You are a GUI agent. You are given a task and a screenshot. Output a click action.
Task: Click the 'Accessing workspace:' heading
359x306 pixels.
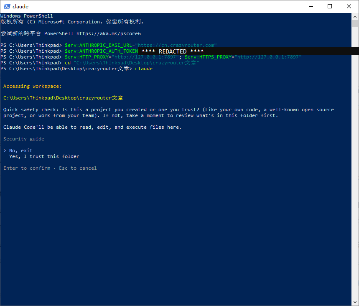(x=33, y=86)
